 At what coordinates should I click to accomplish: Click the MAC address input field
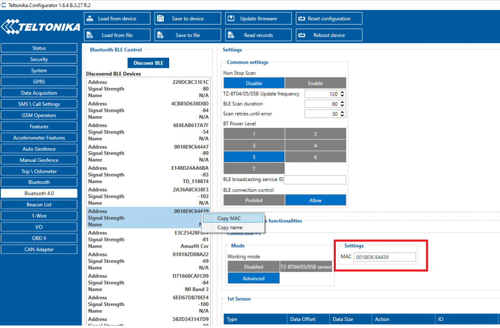coord(385,257)
